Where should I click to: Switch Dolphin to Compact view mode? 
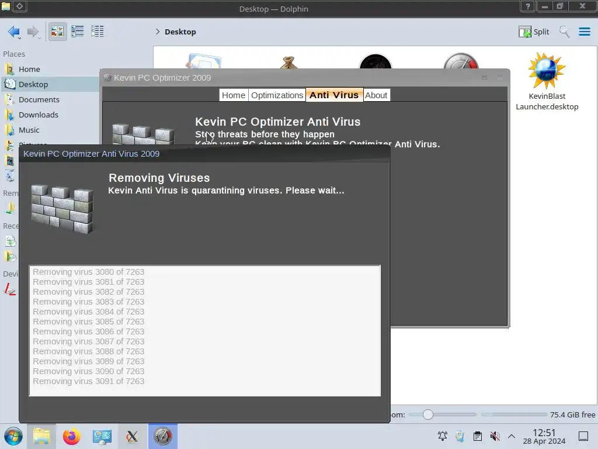[x=78, y=32]
